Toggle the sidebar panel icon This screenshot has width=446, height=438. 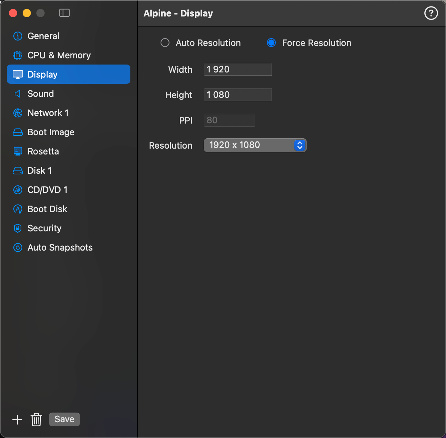tap(64, 13)
